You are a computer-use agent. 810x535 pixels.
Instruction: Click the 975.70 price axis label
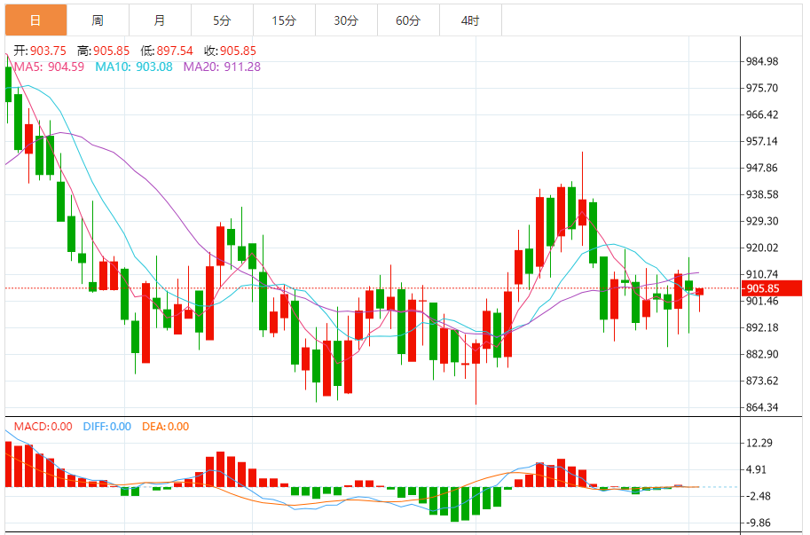(x=762, y=88)
